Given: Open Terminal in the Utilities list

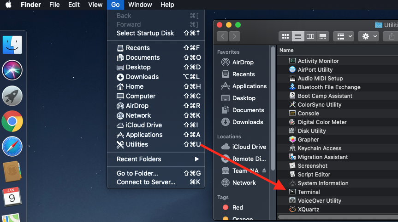Looking at the screenshot, I should pos(309,192).
